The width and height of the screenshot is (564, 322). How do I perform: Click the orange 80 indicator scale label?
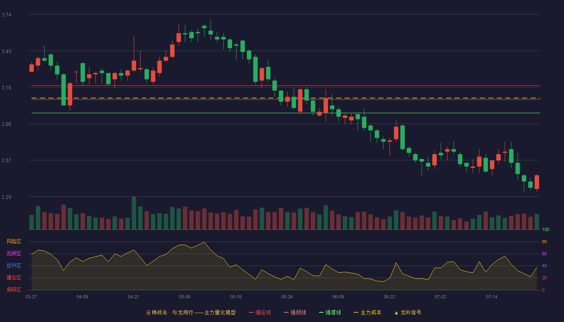tap(544, 242)
